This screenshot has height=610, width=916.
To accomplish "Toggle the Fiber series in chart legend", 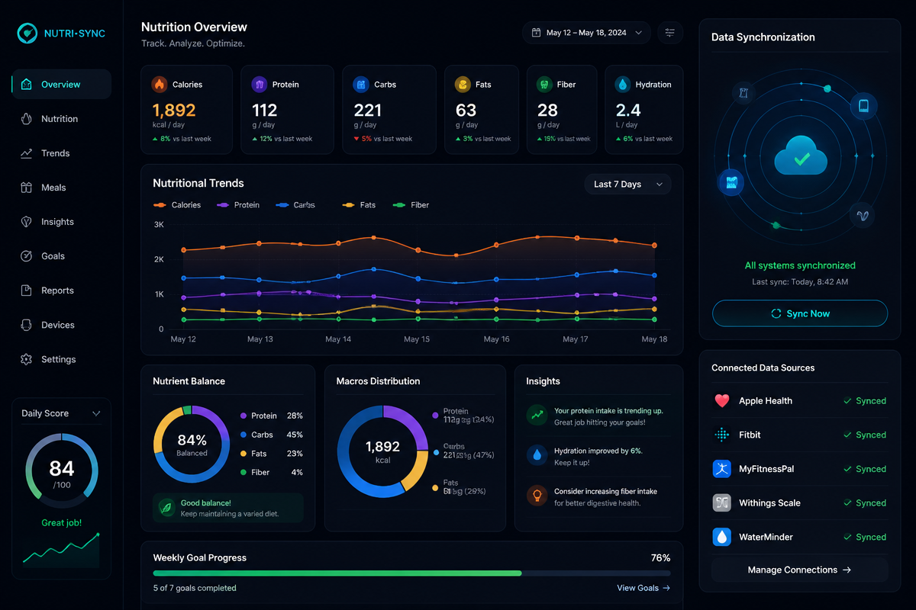I will [x=411, y=205].
